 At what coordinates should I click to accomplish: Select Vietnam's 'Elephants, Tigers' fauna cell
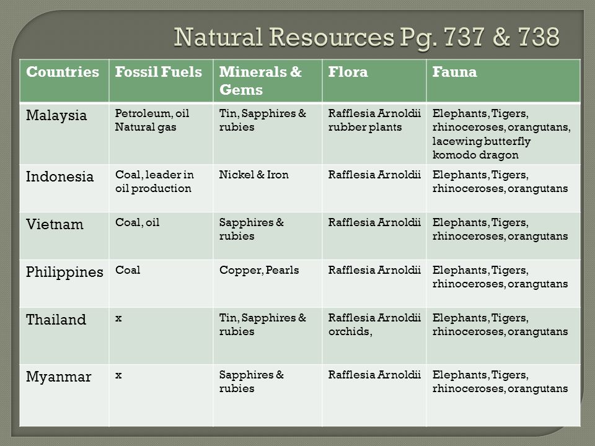pyautogui.click(x=503, y=236)
